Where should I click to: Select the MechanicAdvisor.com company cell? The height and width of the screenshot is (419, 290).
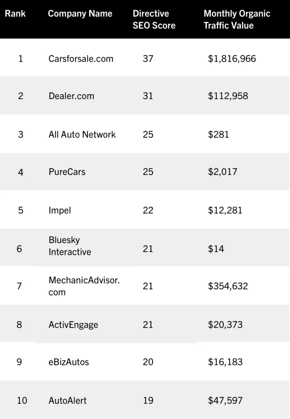[x=84, y=286]
